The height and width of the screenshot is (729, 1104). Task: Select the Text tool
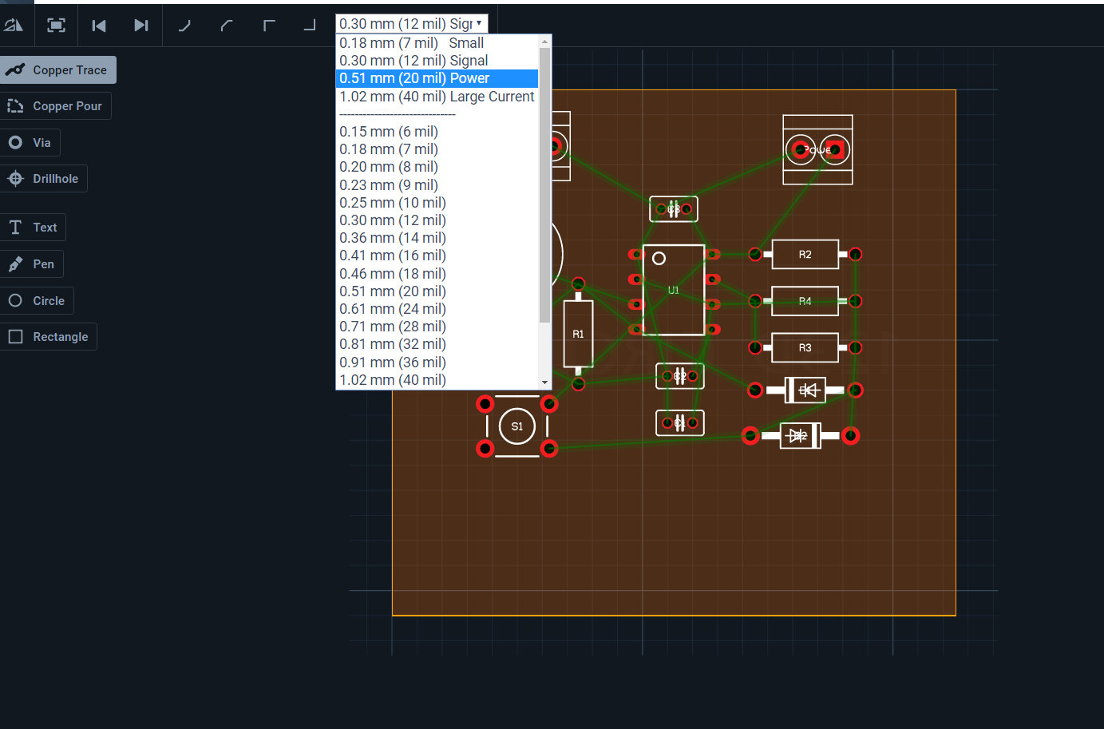coord(33,228)
